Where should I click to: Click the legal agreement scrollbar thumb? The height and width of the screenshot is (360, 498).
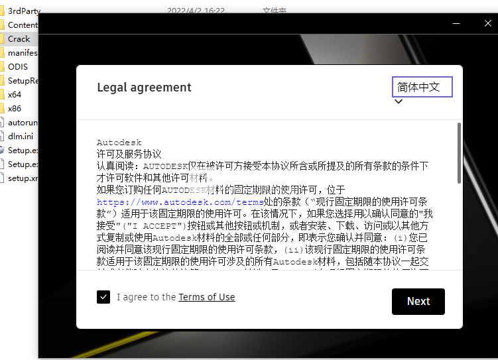tap(459, 153)
